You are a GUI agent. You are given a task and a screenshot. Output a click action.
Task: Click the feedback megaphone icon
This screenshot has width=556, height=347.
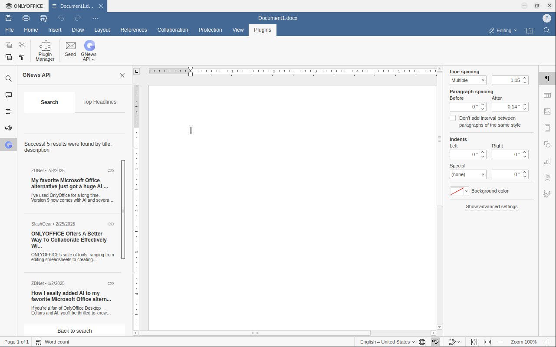pyautogui.click(x=9, y=128)
